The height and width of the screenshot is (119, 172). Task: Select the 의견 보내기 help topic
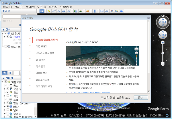tap(42, 46)
